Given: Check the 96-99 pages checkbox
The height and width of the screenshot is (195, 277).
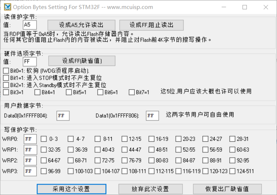Looking at the screenshot, I should pyautogui.click(x=44, y=171).
